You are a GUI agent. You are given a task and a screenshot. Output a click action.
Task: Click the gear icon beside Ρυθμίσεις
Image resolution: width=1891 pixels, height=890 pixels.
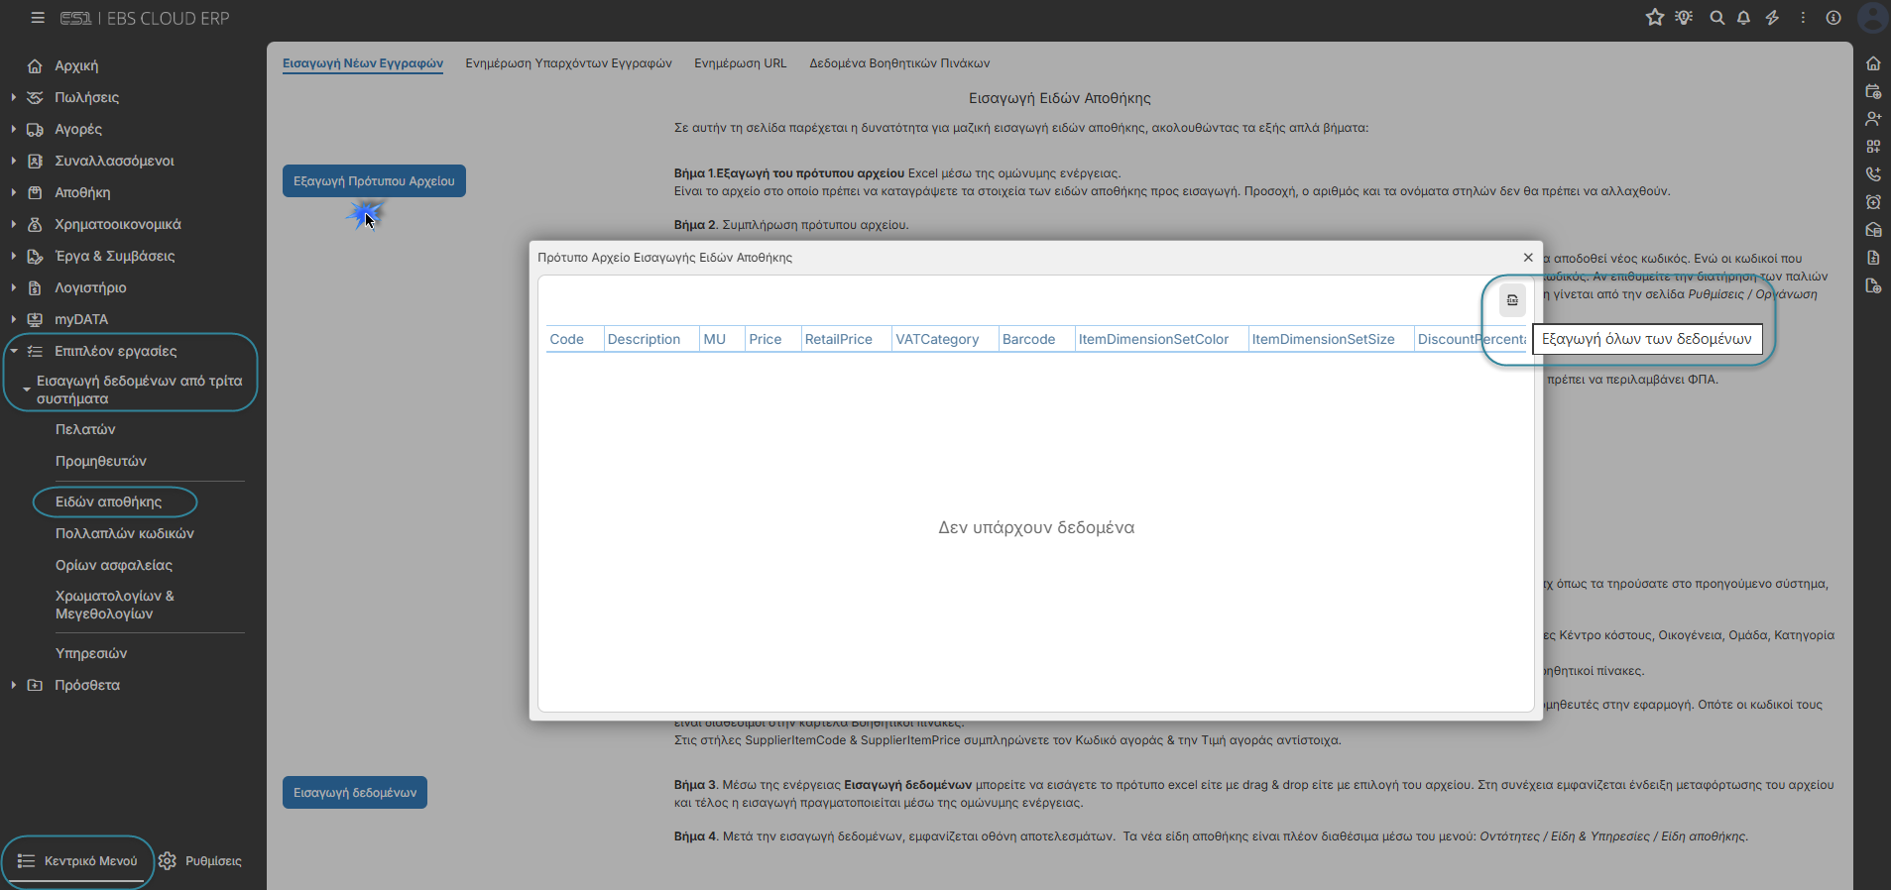(168, 860)
